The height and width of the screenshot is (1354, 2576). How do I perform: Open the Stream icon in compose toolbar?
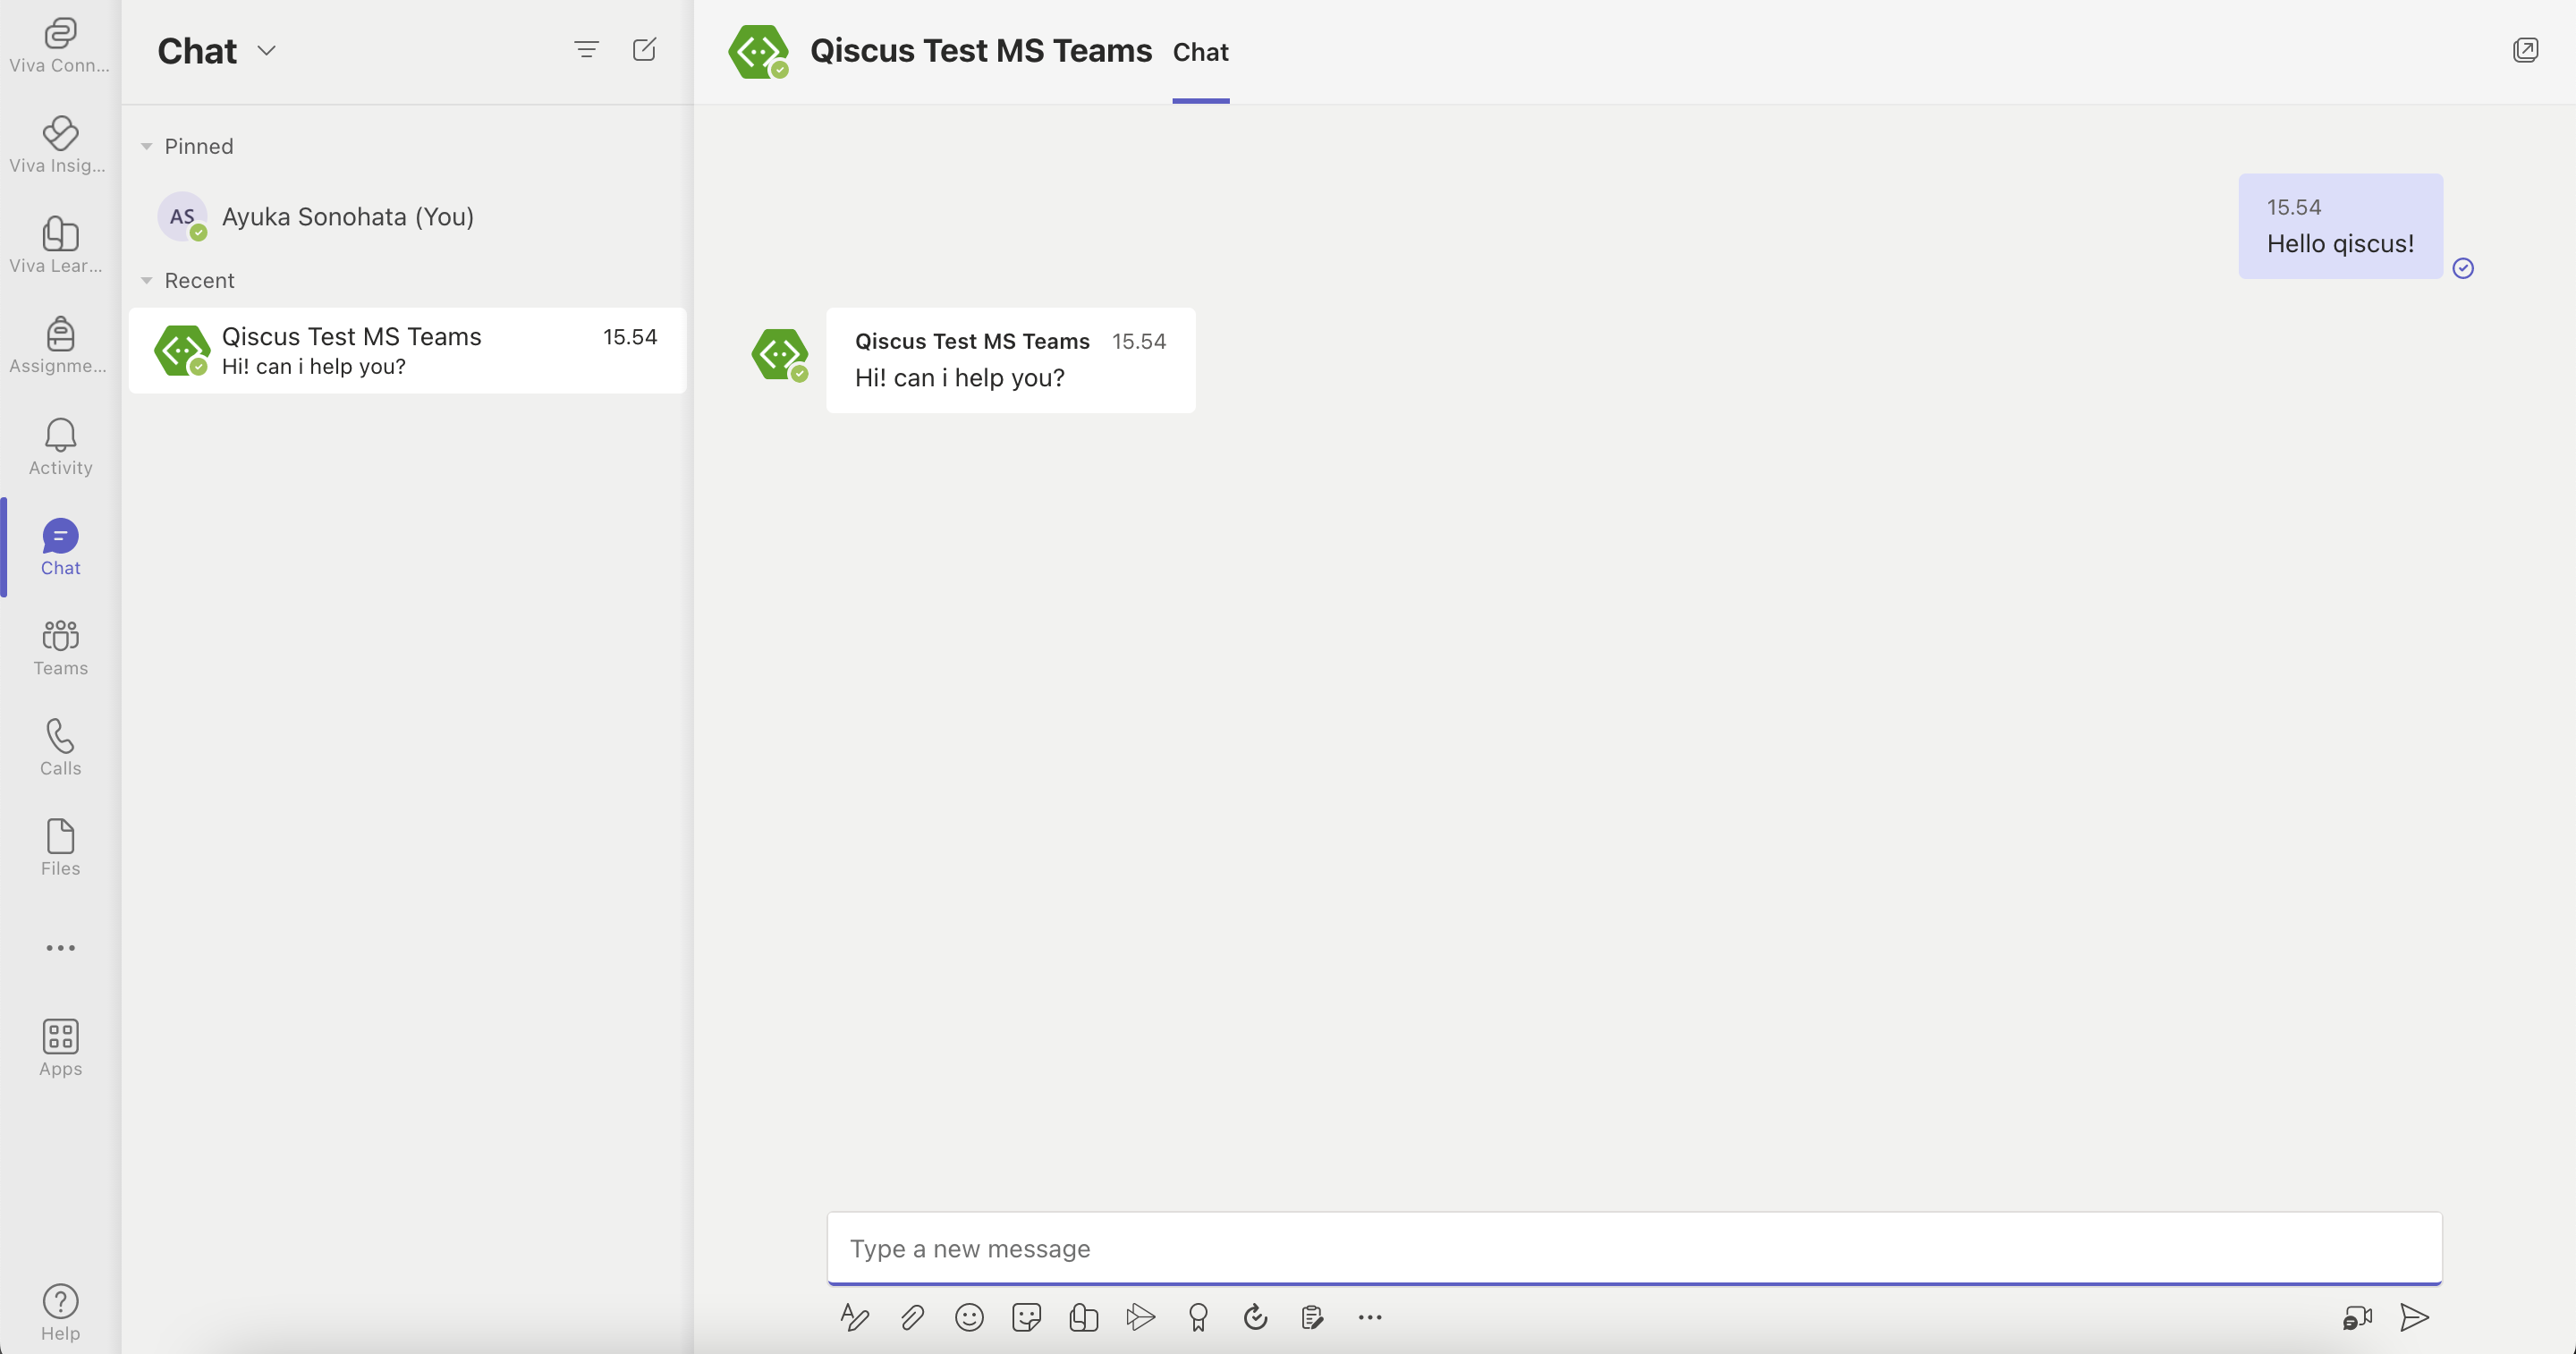1140,1317
